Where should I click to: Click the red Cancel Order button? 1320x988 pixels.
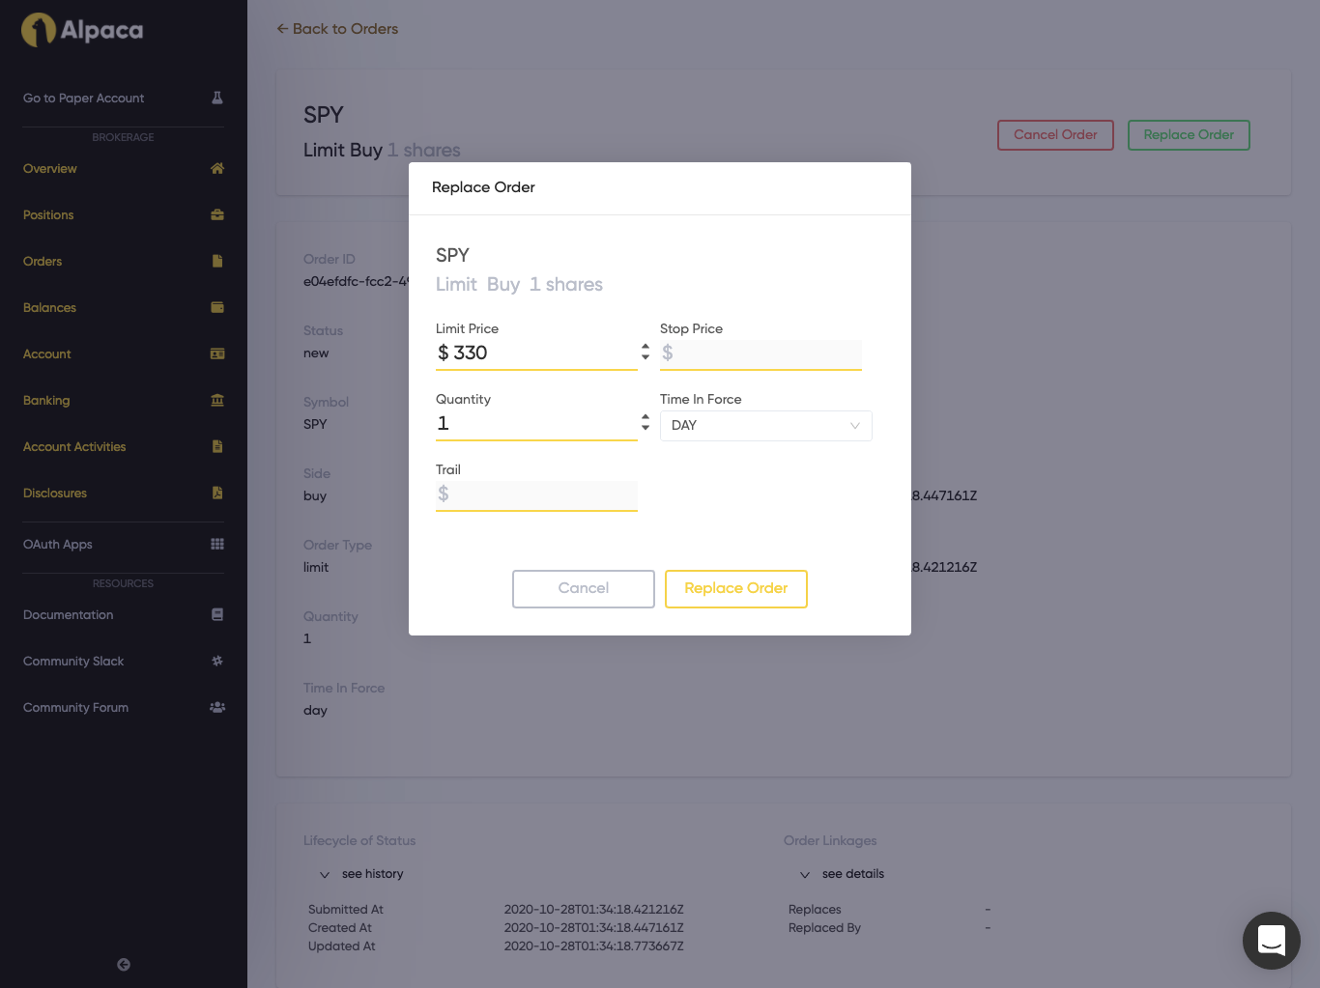pos(1055,135)
